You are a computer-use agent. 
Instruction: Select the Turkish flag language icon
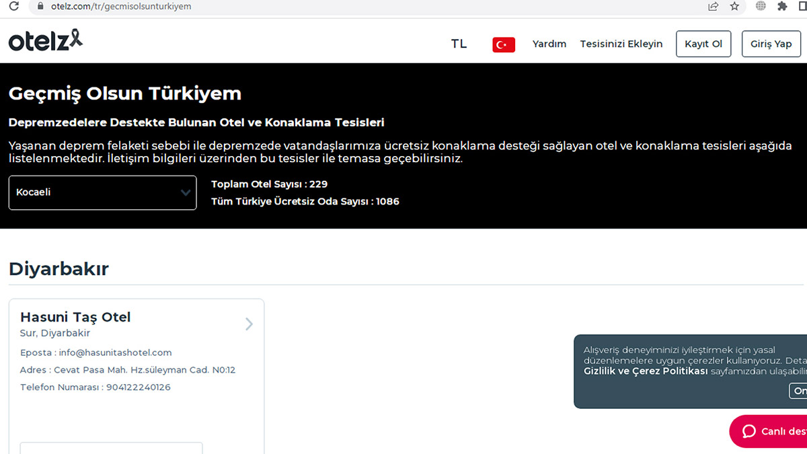coord(504,44)
